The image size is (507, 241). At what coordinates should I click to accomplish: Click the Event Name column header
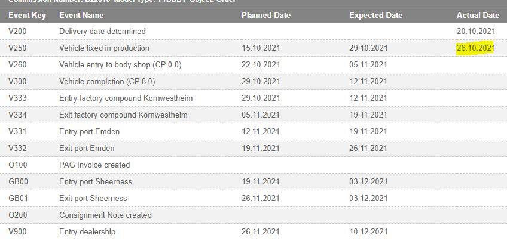pyautogui.click(x=81, y=15)
